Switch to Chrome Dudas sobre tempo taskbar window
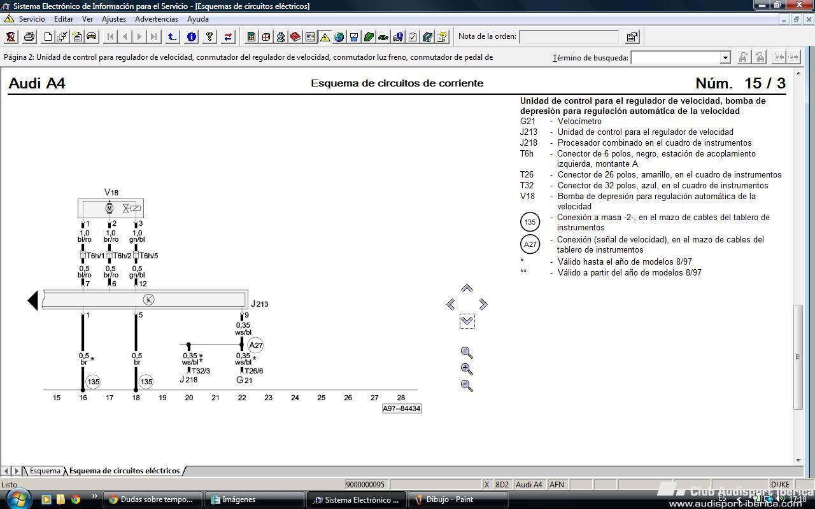 (153, 499)
